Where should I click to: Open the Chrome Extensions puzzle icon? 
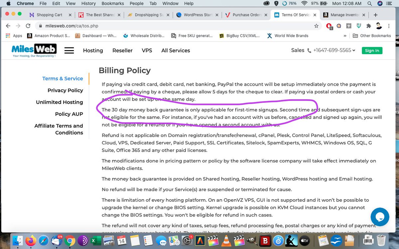pos(368,26)
